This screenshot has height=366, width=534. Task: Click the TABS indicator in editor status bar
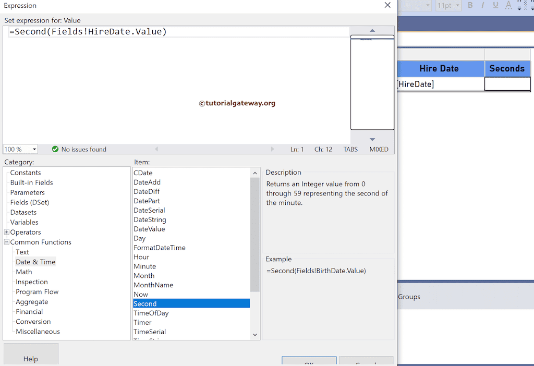tap(350, 149)
